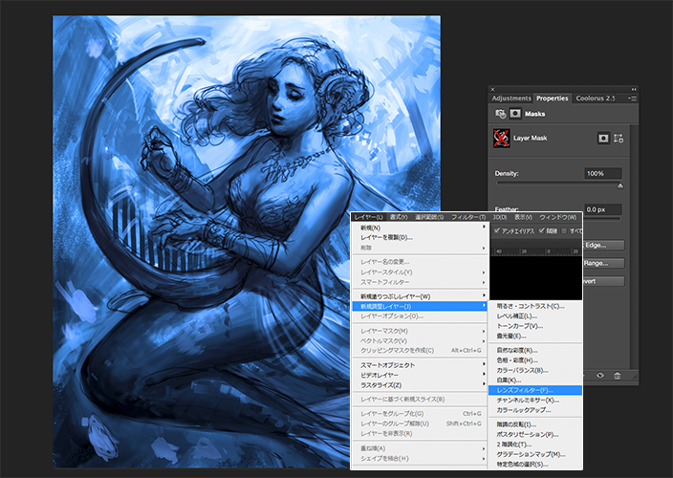Click the Density value field 100%

click(x=603, y=173)
